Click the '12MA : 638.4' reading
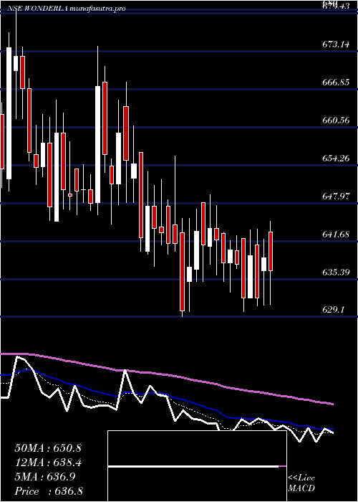Image resolution: width=358 pixels, height=502 pixels. 48,463
